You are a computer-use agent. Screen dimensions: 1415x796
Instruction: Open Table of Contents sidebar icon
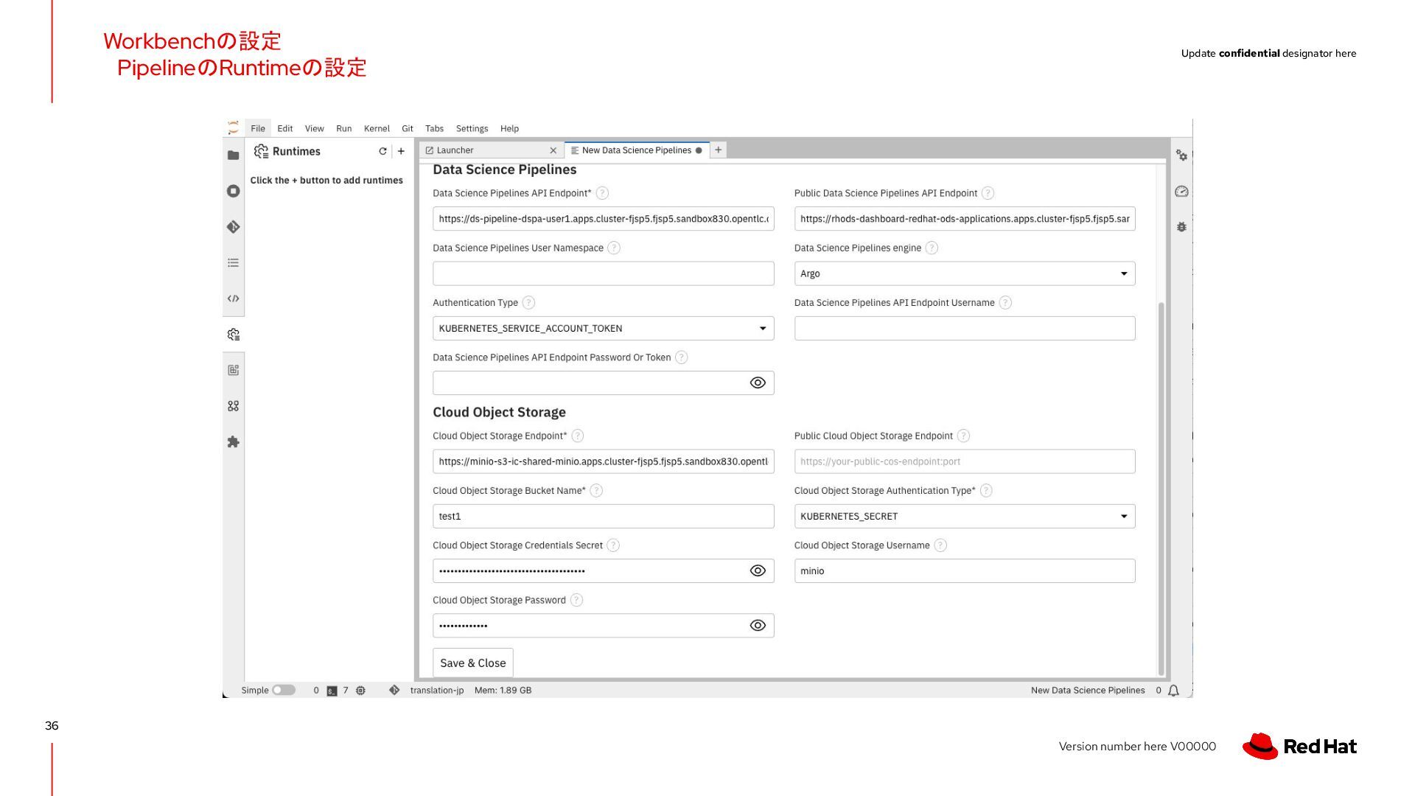233,262
